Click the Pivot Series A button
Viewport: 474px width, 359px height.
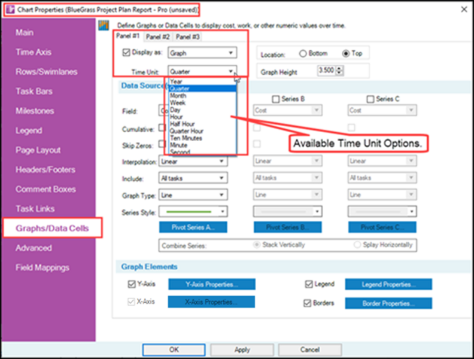[x=193, y=227]
